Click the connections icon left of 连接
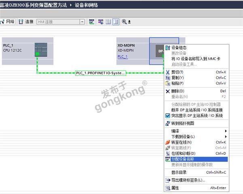Screen dimensions: 243x194 point(21,22)
